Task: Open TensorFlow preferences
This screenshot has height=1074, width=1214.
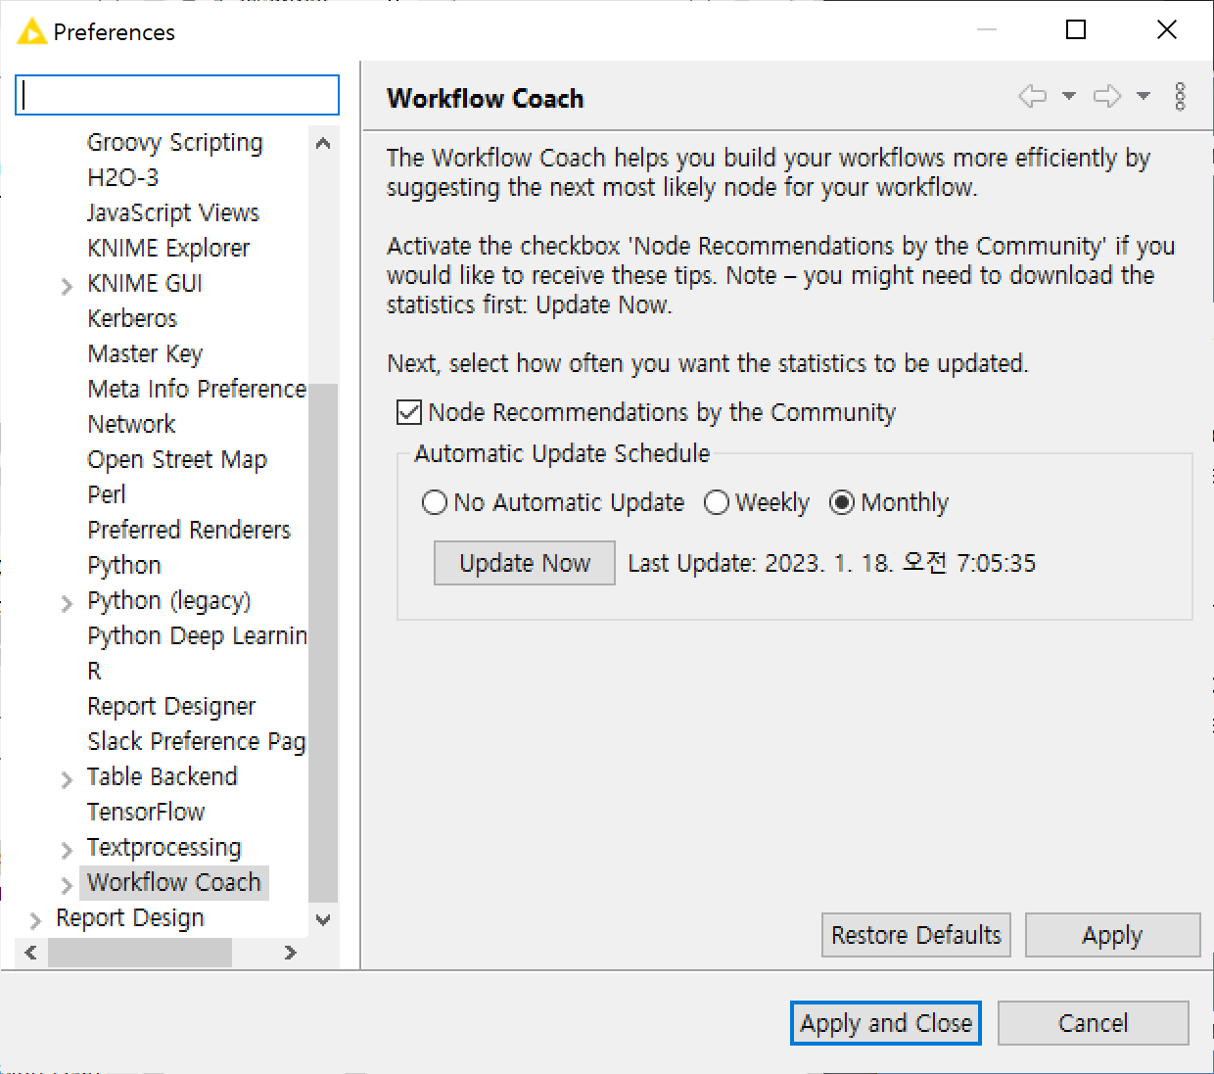Action: point(146,812)
